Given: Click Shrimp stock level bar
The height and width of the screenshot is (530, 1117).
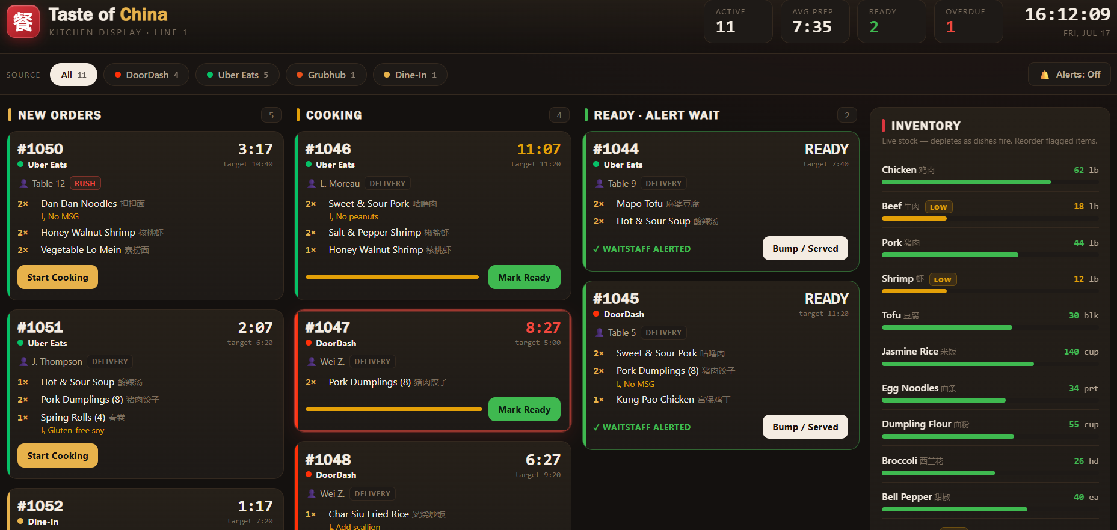Looking at the screenshot, I should tap(990, 291).
